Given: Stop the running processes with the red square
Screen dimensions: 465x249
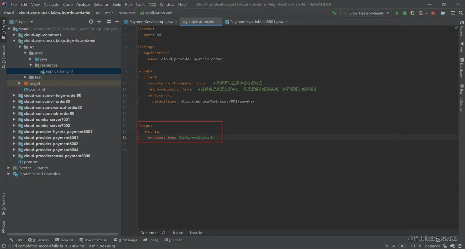Looking at the screenshot, I should coord(433,13).
